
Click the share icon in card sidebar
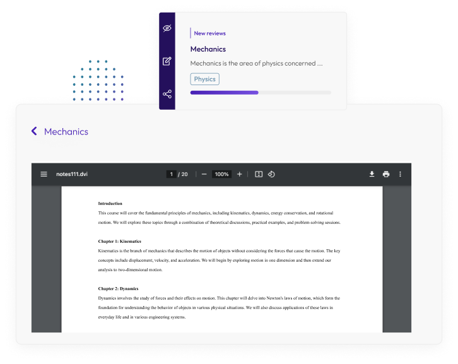coord(167,94)
